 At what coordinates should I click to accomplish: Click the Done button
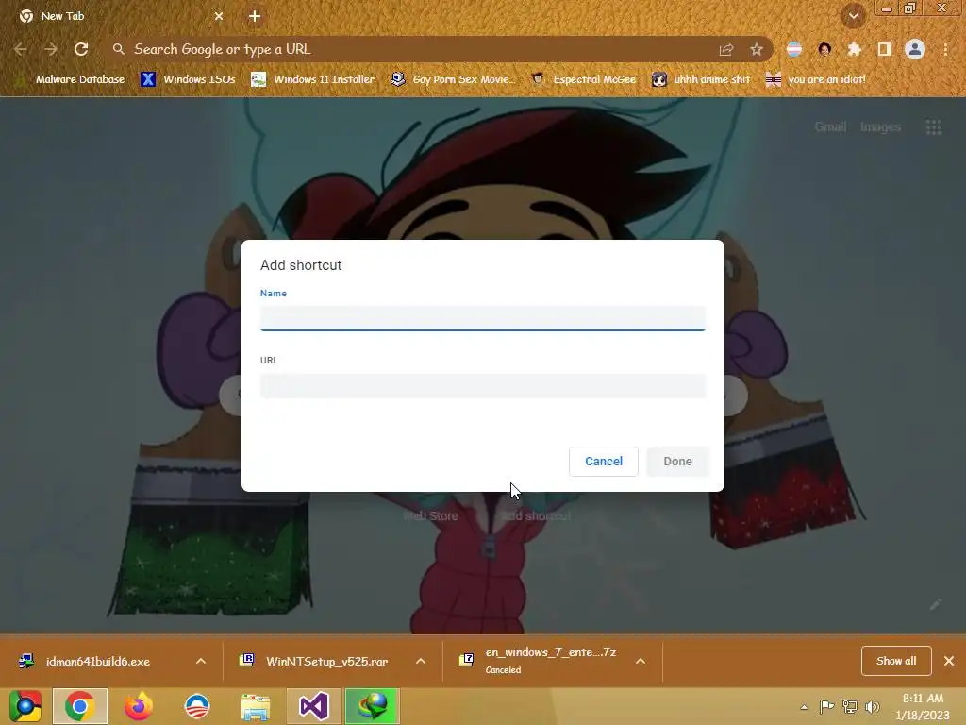[x=677, y=461]
